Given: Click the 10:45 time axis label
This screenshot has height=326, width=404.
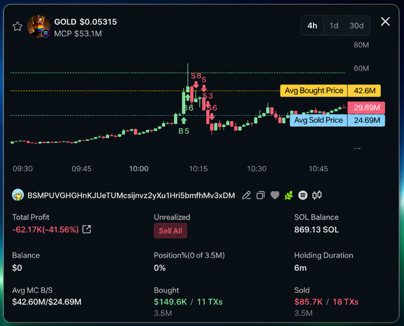Looking at the screenshot, I should point(318,169).
